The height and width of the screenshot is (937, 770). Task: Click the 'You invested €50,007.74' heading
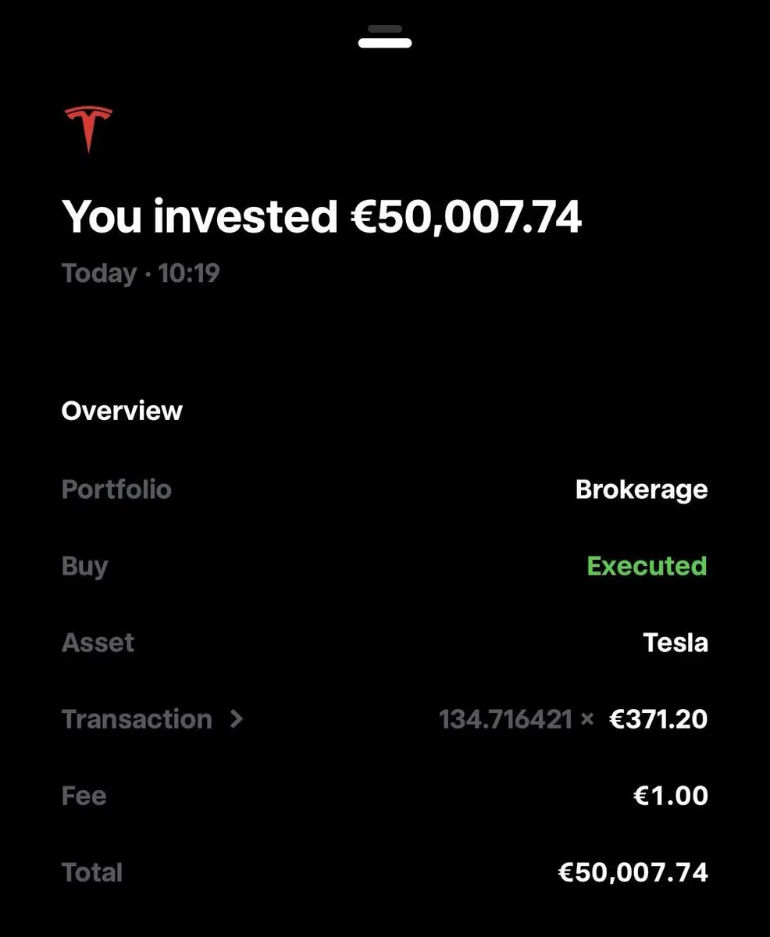click(x=322, y=216)
